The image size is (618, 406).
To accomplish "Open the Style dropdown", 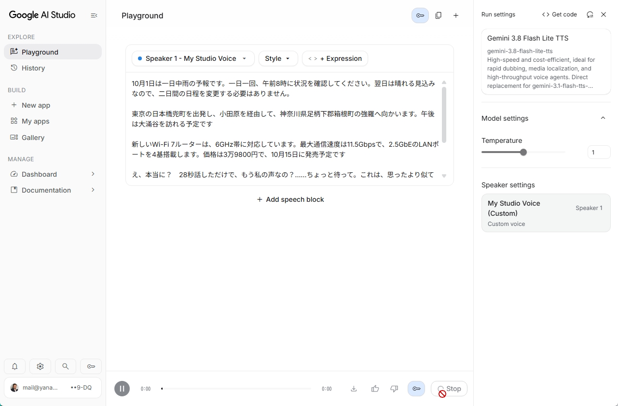I will (x=278, y=58).
